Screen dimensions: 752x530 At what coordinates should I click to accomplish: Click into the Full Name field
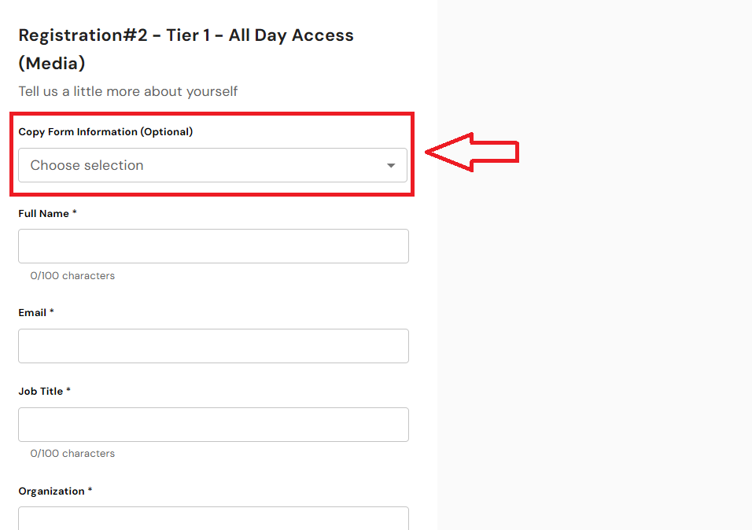213,246
